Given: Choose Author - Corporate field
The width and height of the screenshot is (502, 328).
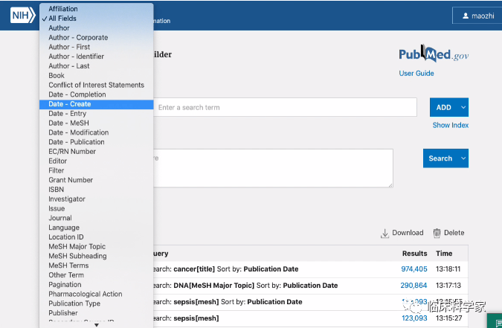Looking at the screenshot, I should pos(97,37).
